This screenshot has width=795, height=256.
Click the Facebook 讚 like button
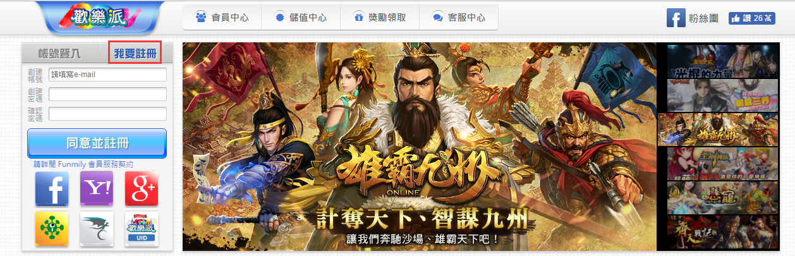click(752, 18)
